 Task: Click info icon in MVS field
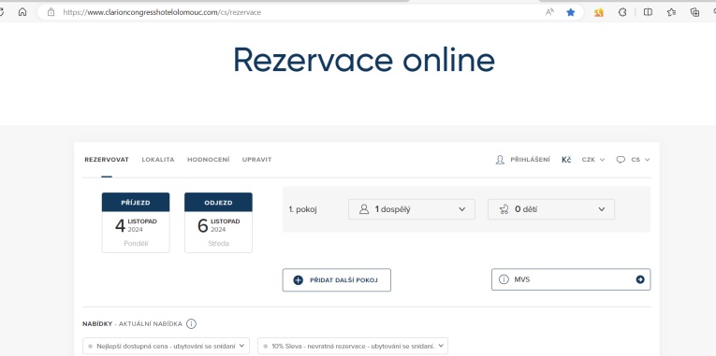(x=504, y=279)
